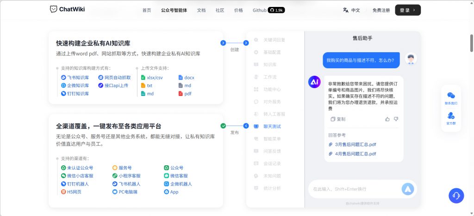Image resolution: width=474 pixels, height=216 pixels.
Task: Click the thumbs-down icon
Action: (396, 119)
